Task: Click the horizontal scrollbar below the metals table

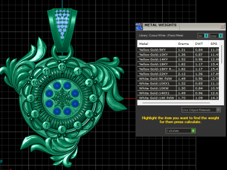Action: (x=176, y=103)
